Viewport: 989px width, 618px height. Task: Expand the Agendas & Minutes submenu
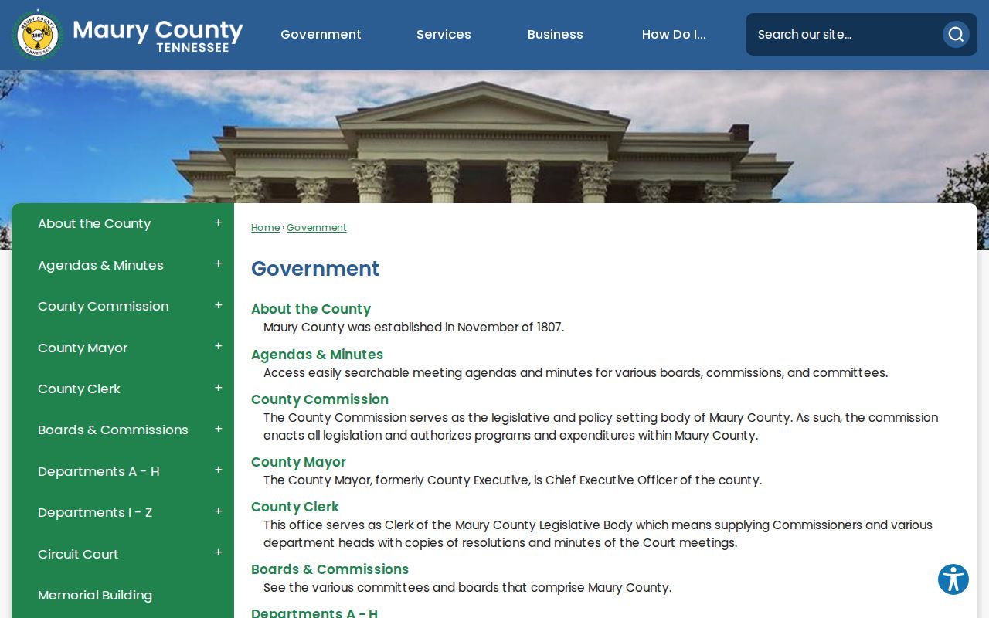219,264
